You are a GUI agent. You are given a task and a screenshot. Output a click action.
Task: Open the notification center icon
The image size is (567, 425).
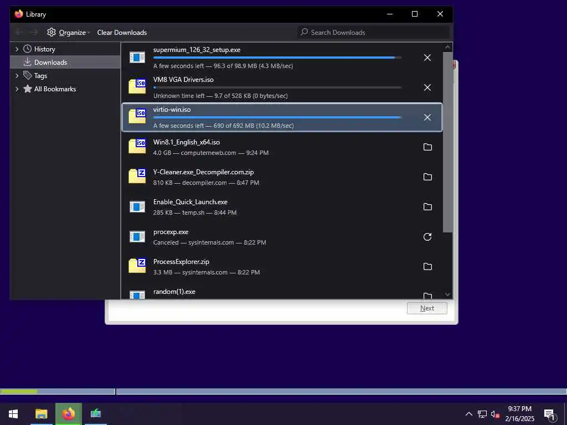[549, 414]
